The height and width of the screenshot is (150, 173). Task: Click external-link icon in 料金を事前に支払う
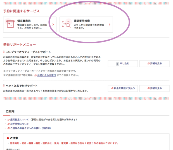pyautogui.click(x=112, y=88)
